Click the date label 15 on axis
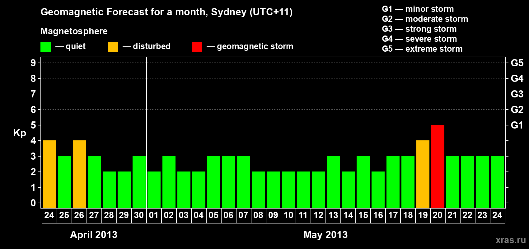The width and height of the screenshot is (529, 249). (x=363, y=215)
